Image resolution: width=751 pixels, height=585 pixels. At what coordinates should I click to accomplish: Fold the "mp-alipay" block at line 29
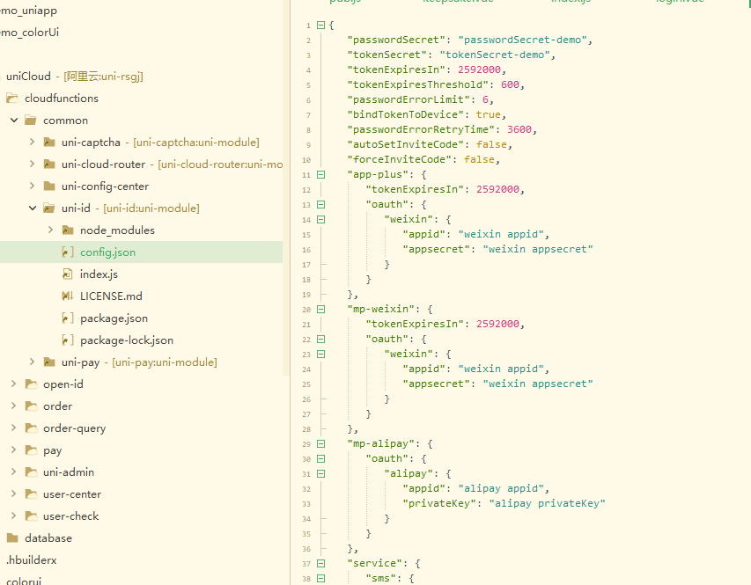pyautogui.click(x=320, y=444)
